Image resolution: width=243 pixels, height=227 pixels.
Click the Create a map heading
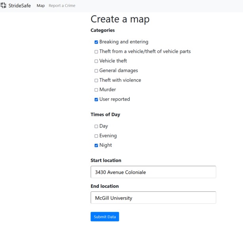click(120, 19)
